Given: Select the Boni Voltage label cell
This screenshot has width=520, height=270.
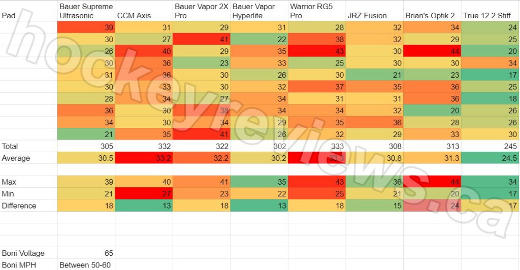Looking at the screenshot, I should (23, 253).
